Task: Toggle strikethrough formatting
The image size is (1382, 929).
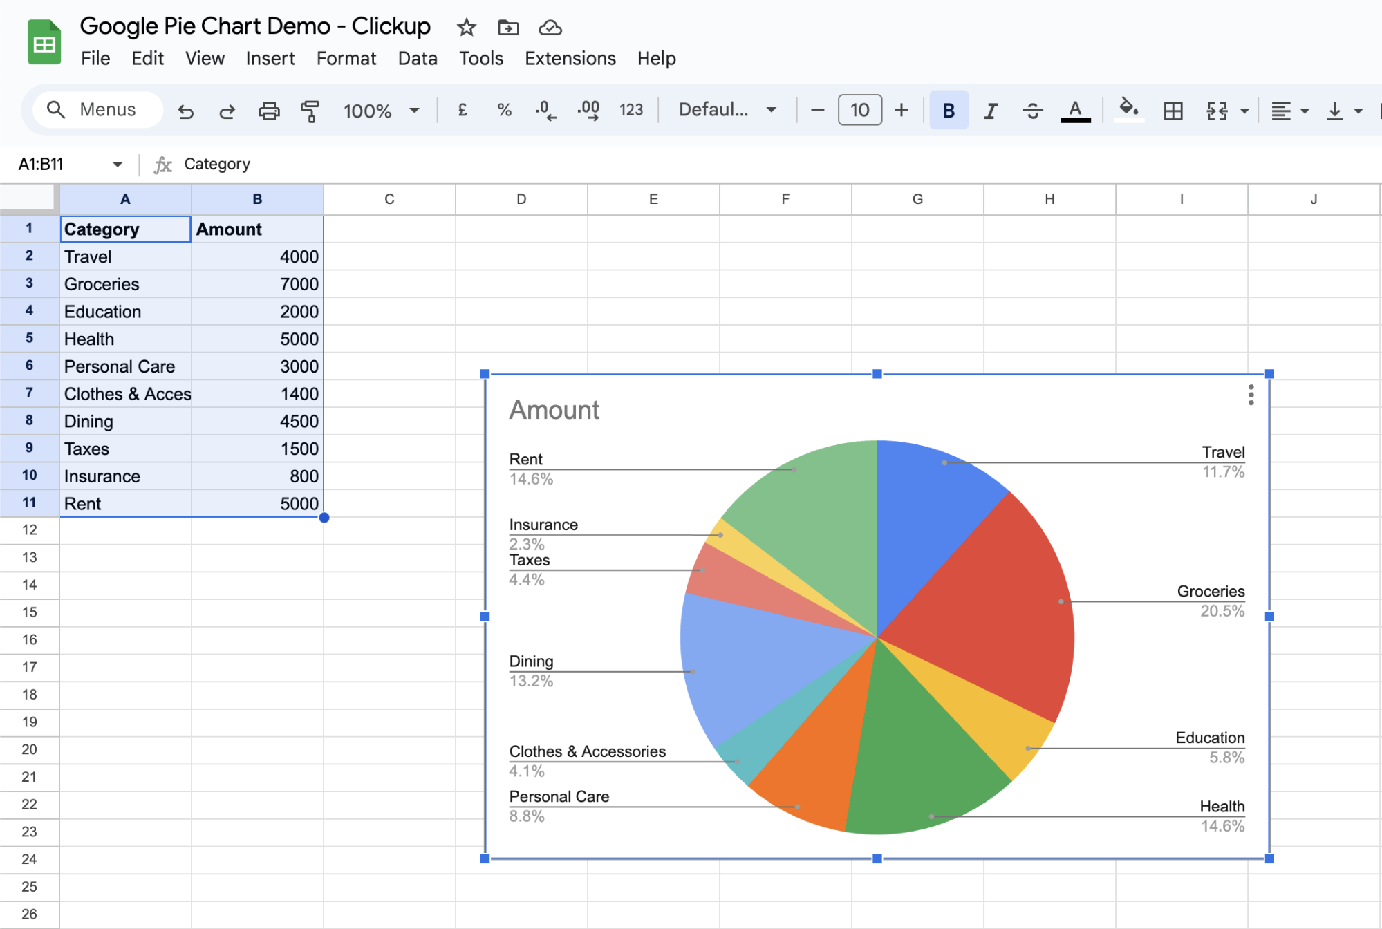Action: pos(1032,111)
